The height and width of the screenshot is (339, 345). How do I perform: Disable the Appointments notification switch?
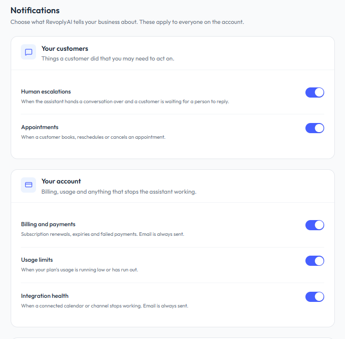(x=315, y=128)
